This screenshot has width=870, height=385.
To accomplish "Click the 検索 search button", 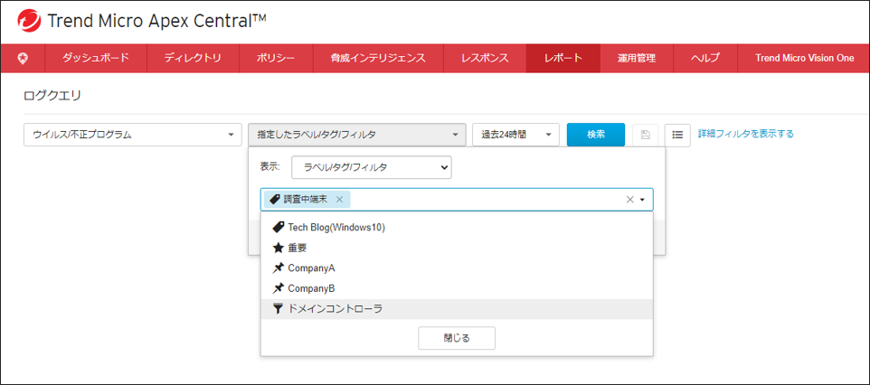I will [596, 135].
